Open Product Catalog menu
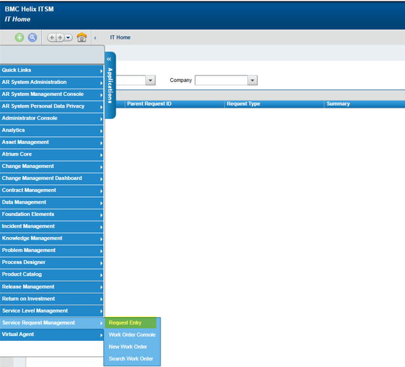 click(52, 274)
